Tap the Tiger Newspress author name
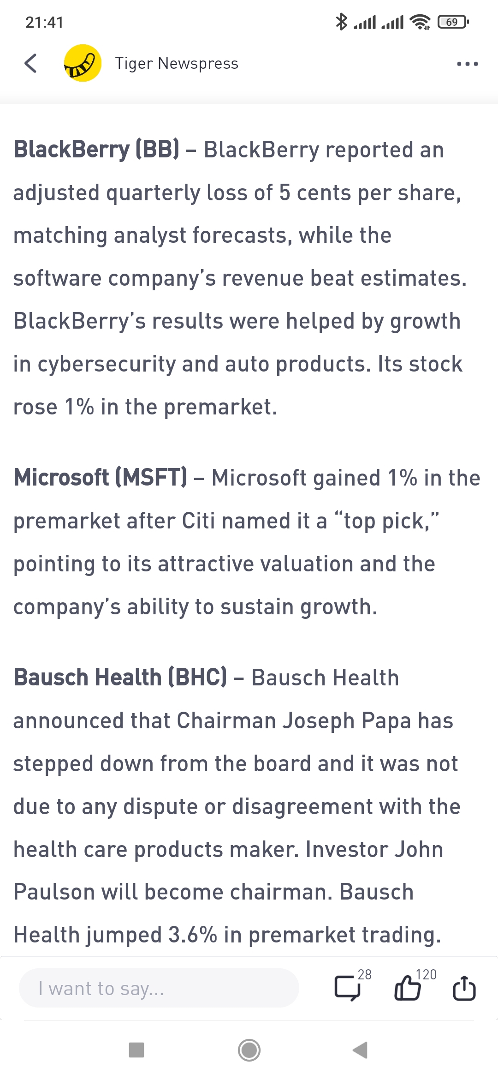The image size is (498, 1080). [177, 63]
